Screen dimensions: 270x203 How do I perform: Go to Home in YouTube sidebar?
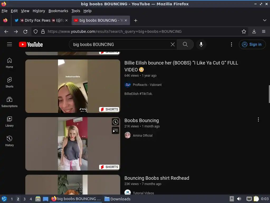[x=9, y=63]
